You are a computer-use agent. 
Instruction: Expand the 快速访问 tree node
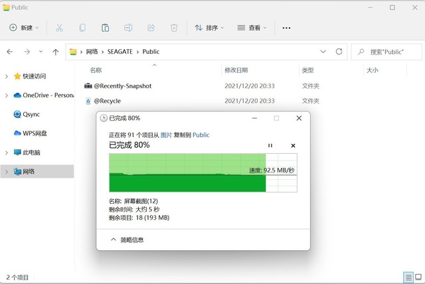7,76
